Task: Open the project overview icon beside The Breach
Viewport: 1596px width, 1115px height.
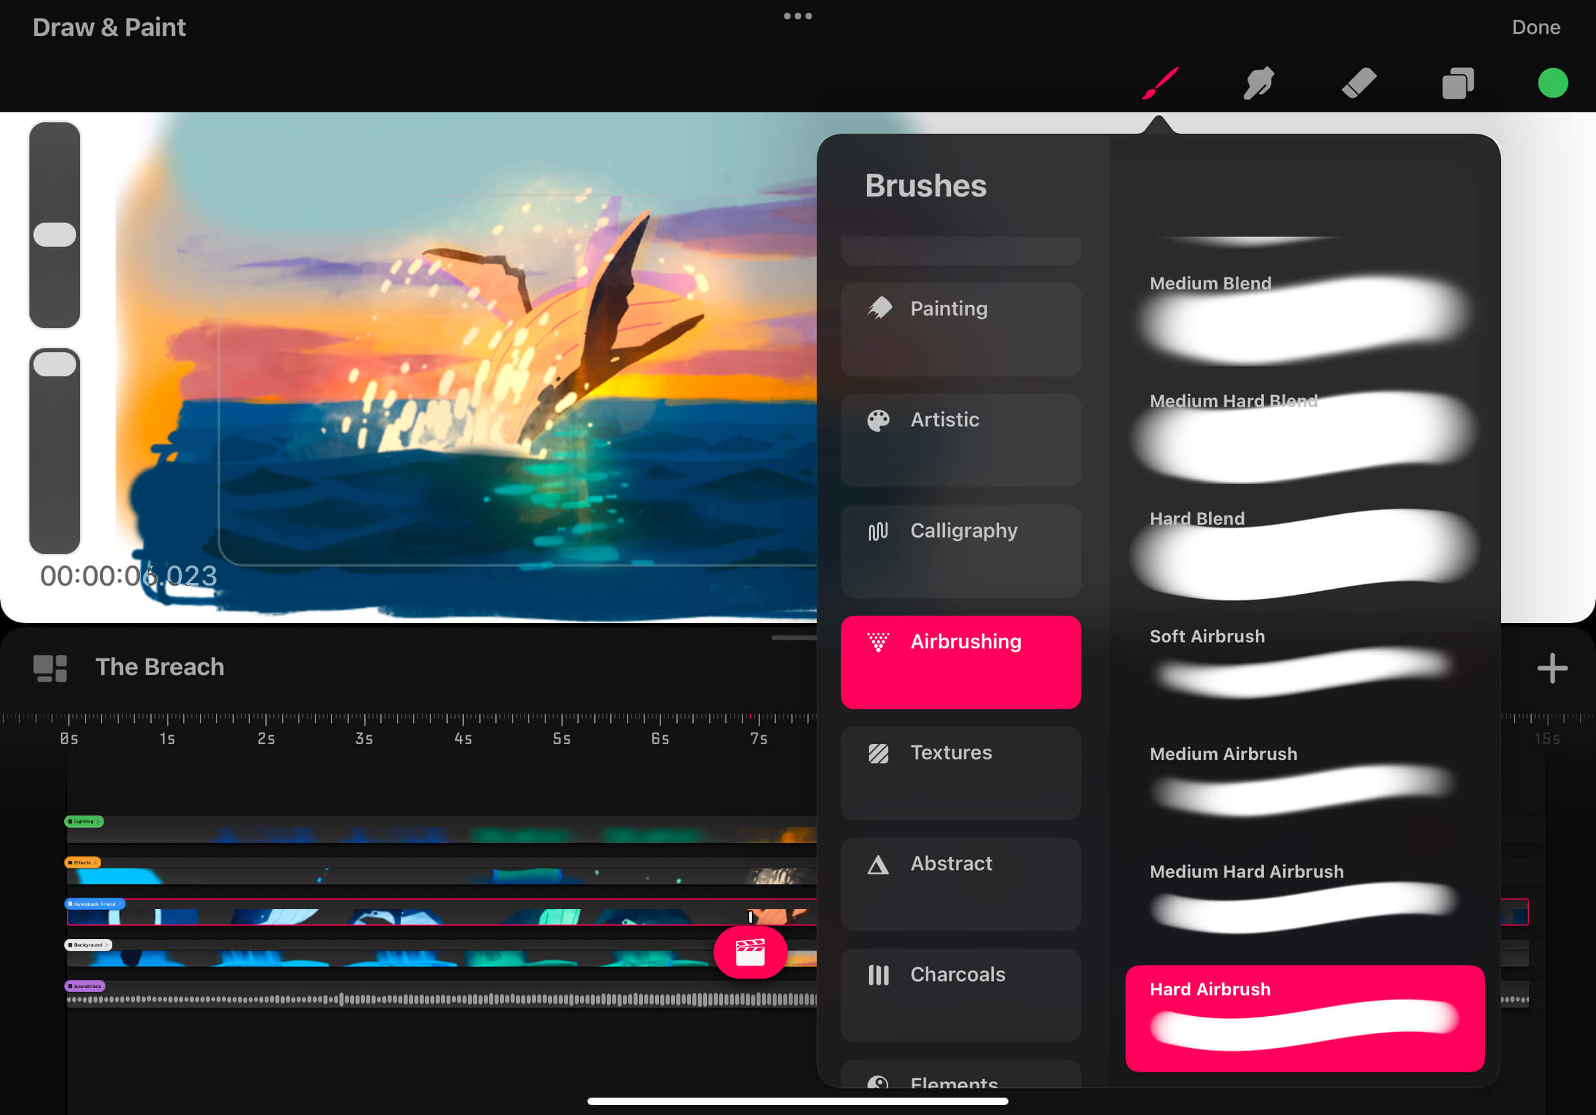Action: pyautogui.click(x=49, y=667)
